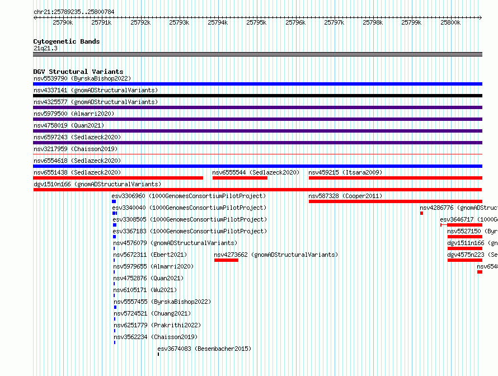Click the nsv5539790 (ByrskaBishop2022) label
498x376 pixels.
pos(82,78)
